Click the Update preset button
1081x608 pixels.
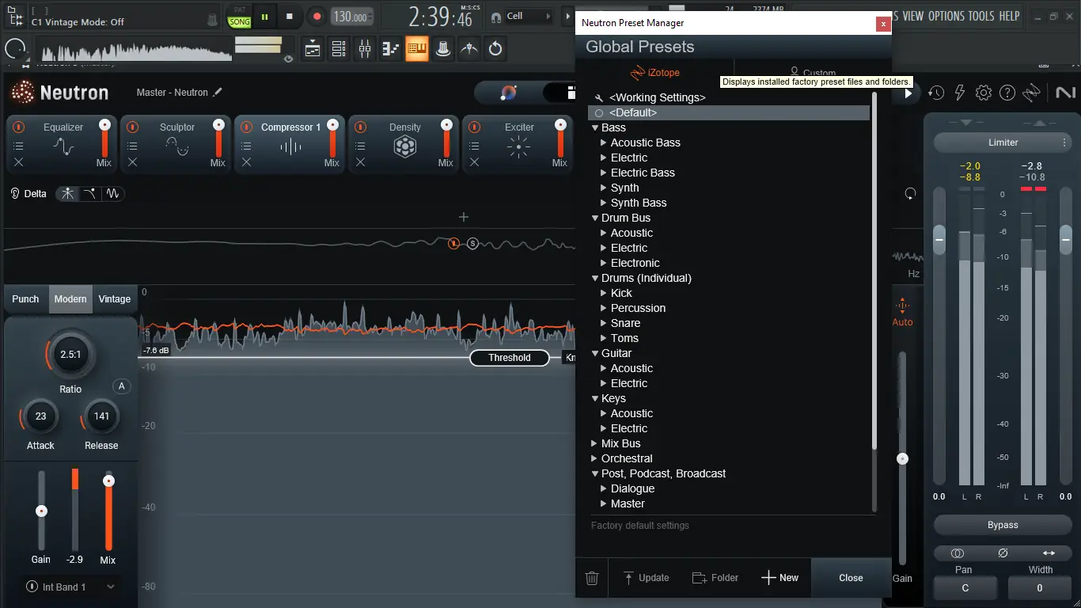pos(646,578)
